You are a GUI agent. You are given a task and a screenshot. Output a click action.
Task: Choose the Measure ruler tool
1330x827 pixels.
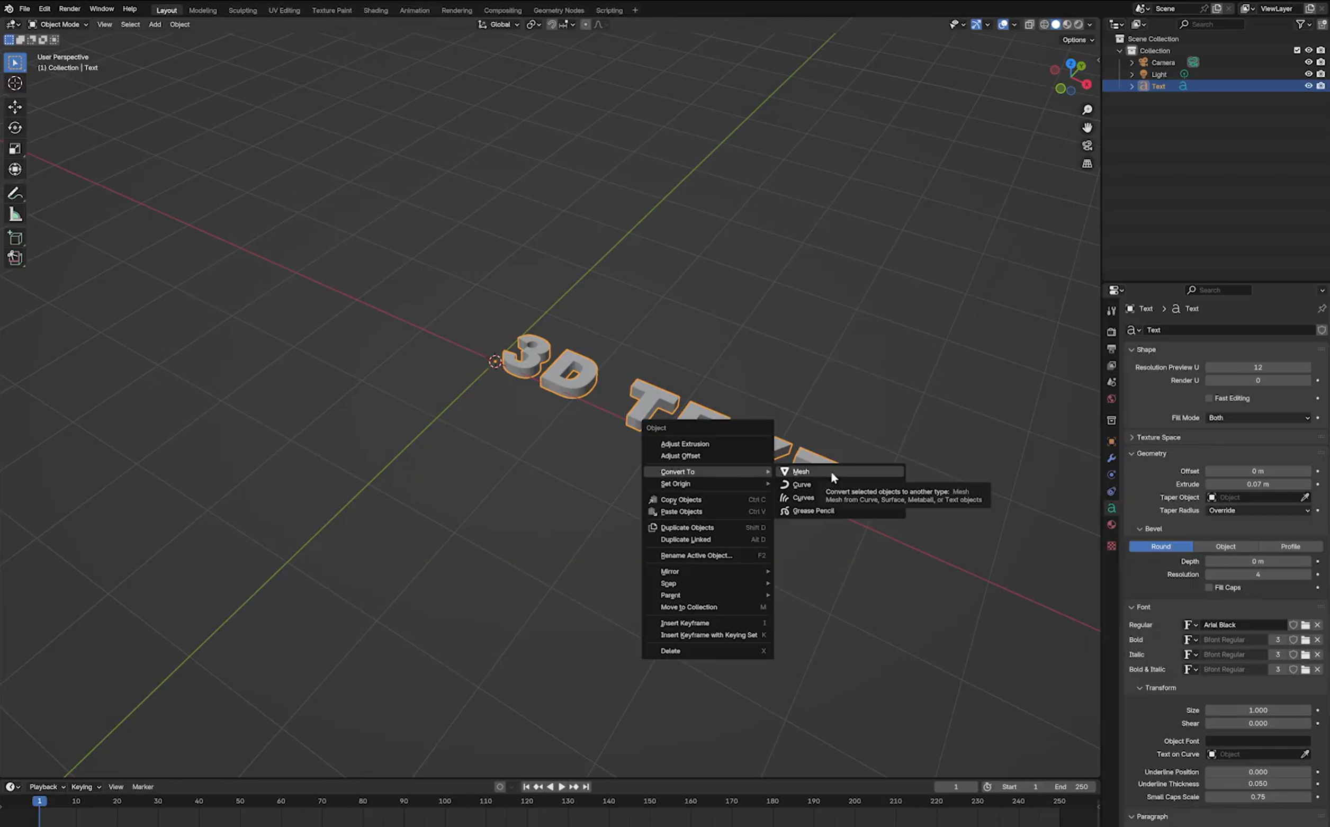point(15,214)
